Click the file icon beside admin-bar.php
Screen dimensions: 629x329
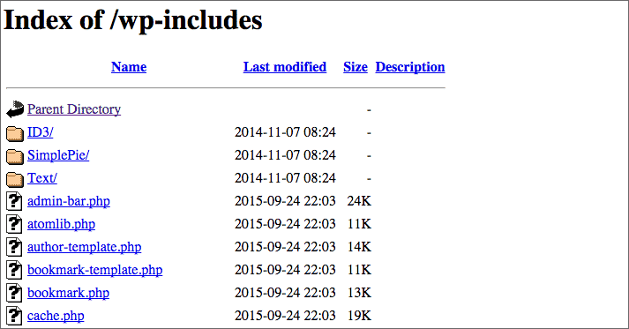(14, 200)
